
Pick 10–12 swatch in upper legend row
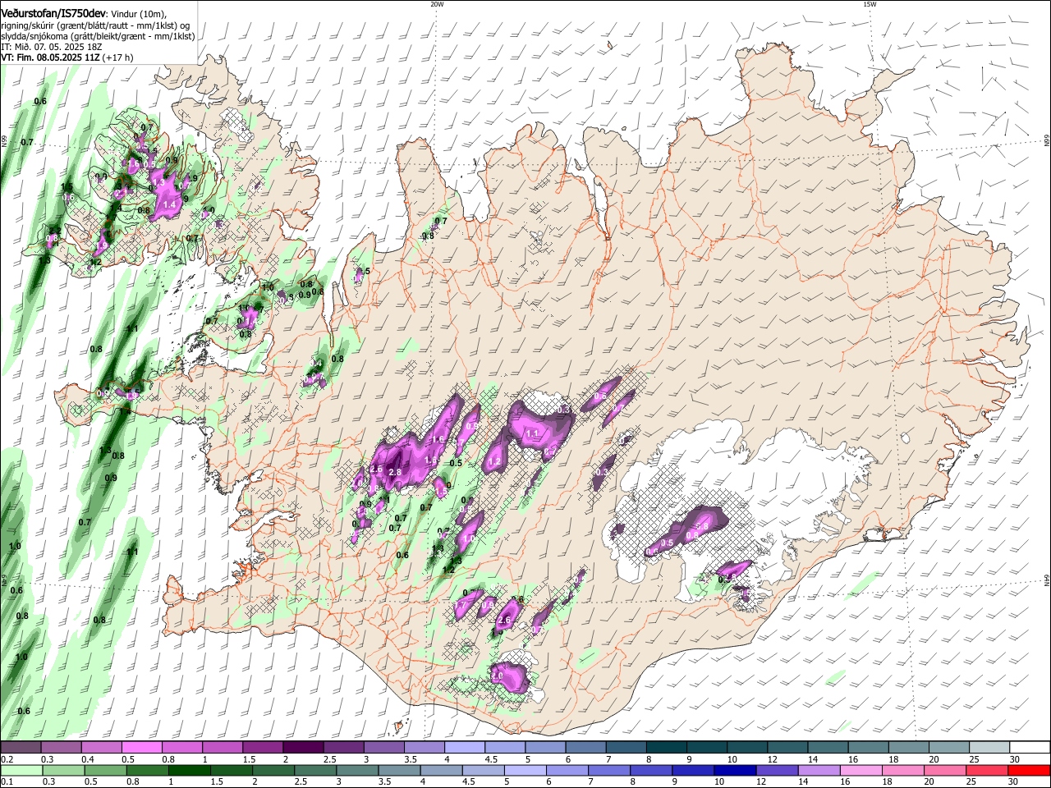[746, 748]
